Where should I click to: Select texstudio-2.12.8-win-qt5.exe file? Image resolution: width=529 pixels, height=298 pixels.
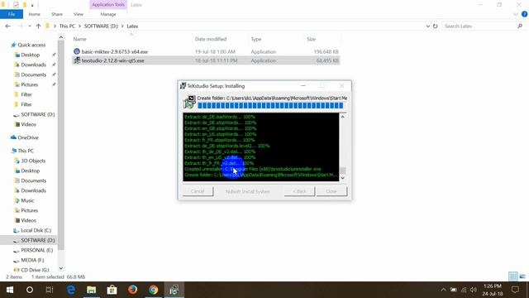tap(206, 60)
